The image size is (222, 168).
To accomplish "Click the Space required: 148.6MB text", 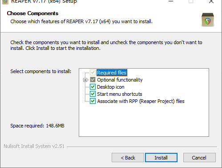I will pyautogui.click(x=37, y=126).
